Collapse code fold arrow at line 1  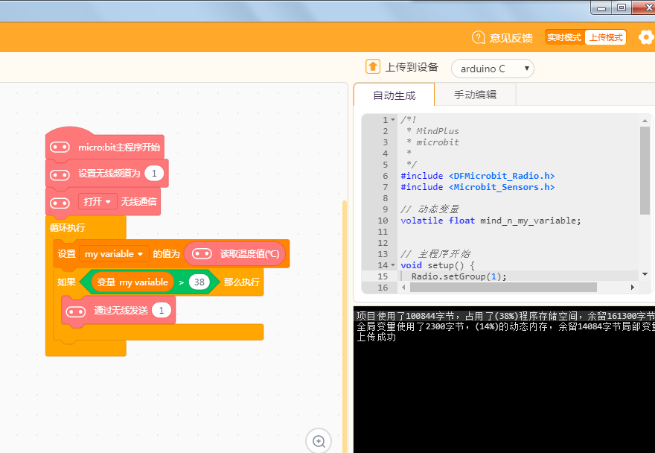point(393,120)
